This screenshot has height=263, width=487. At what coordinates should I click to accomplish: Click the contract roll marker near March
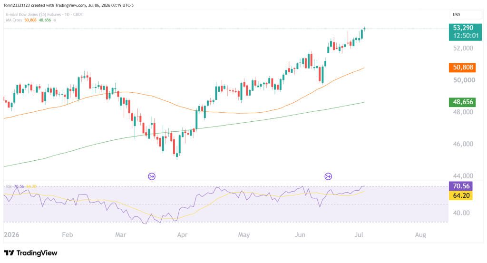click(152, 176)
